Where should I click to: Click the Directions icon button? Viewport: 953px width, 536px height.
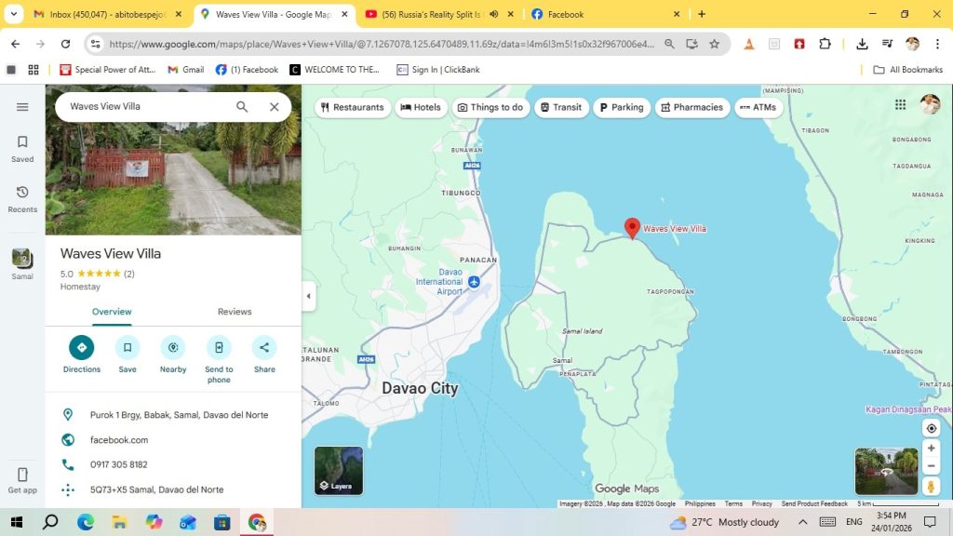pyautogui.click(x=81, y=348)
